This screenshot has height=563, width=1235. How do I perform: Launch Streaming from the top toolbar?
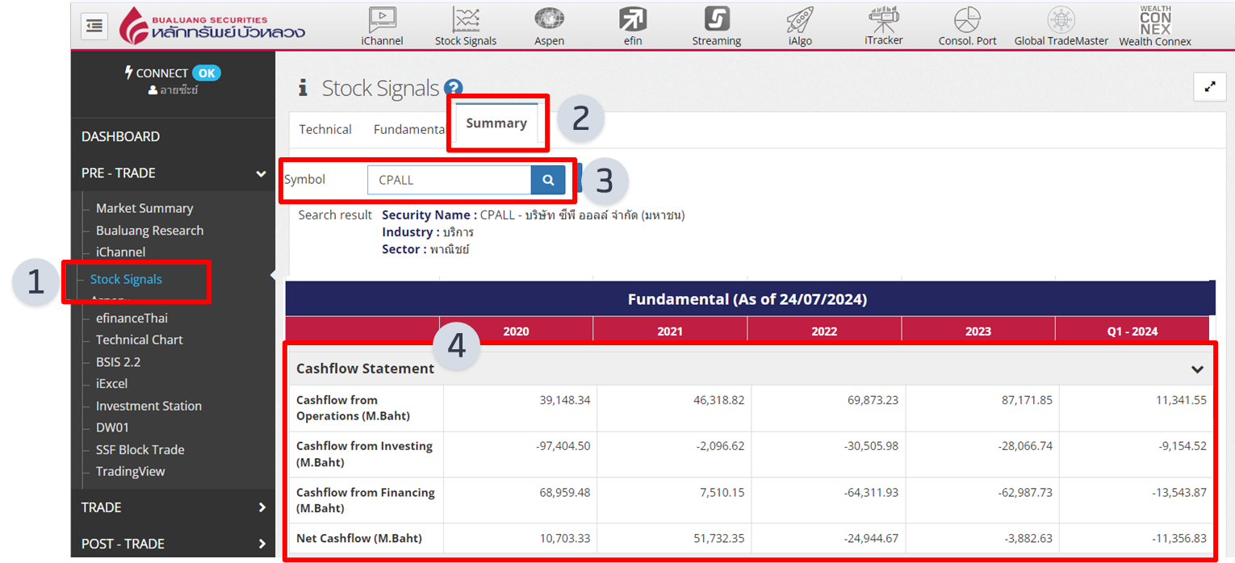716,26
